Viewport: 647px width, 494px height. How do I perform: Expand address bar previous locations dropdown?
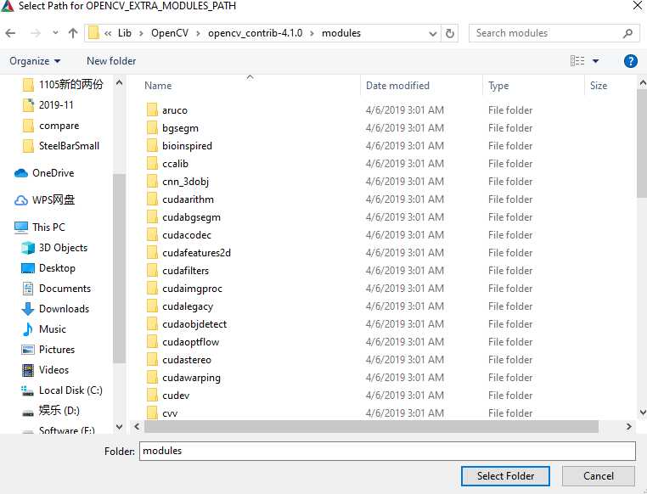tap(432, 33)
